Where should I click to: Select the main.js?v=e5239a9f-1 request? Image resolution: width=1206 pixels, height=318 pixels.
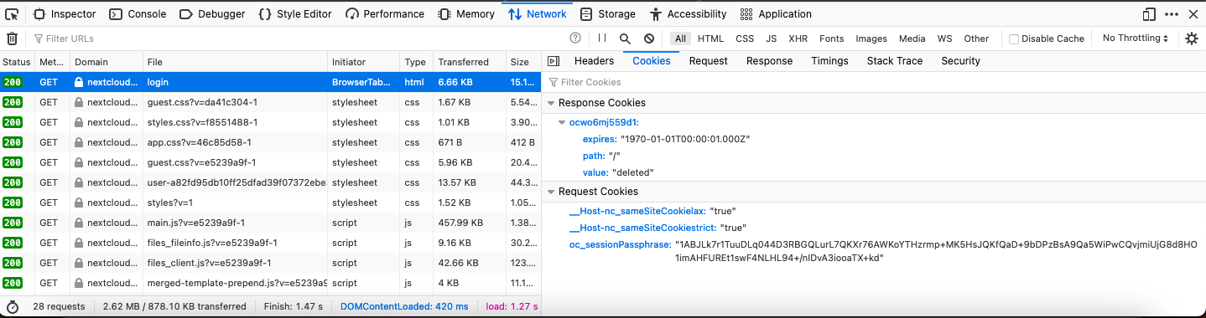click(x=270, y=223)
